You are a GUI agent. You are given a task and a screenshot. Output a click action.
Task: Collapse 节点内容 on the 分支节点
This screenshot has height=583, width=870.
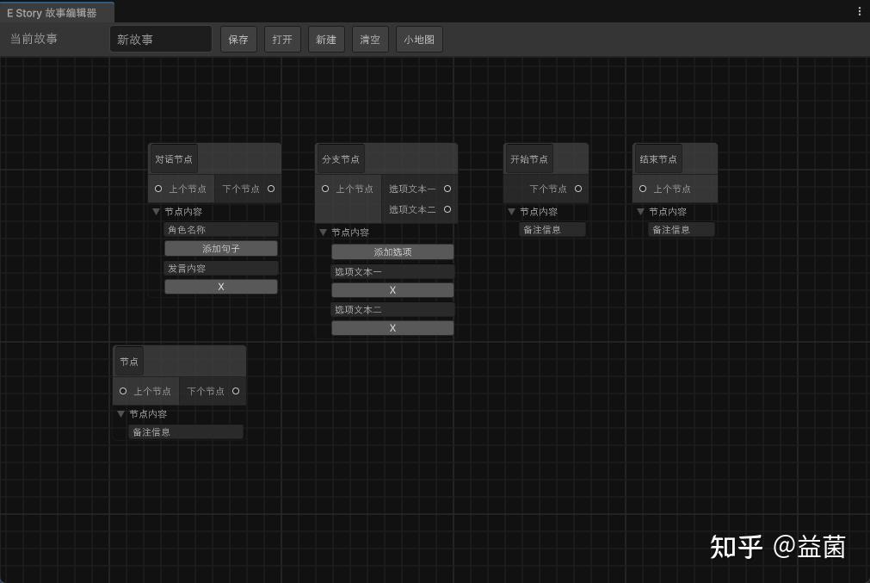pos(323,232)
